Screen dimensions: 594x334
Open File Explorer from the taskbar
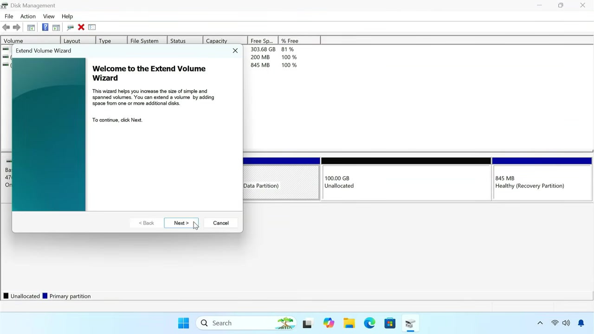349,323
